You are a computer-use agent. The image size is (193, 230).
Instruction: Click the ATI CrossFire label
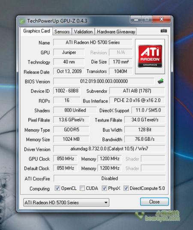37,179
